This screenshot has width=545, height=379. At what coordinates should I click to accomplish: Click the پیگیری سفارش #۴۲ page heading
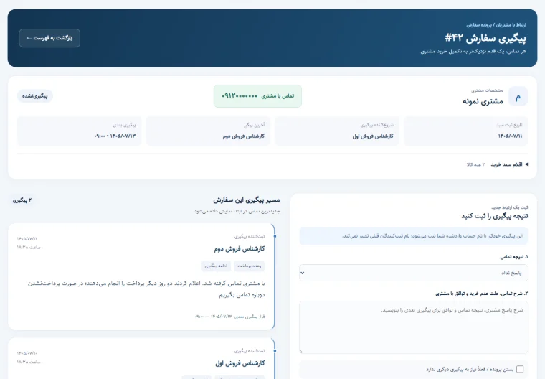coord(485,38)
